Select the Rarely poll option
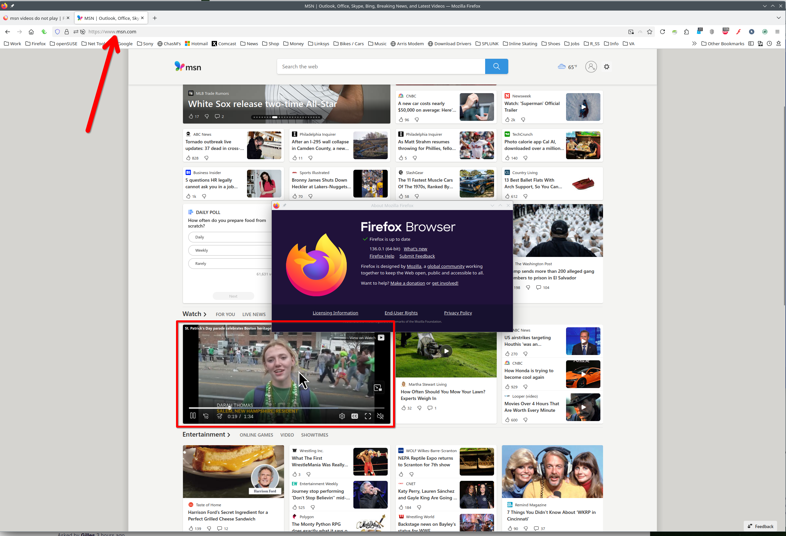This screenshot has width=786, height=536. pyautogui.click(x=230, y=264)
